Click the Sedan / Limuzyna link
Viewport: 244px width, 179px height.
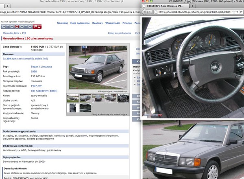point(41,67)
